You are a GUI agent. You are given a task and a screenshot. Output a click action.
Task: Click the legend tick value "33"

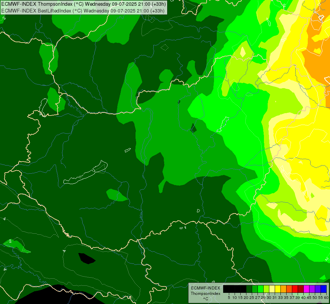(280, 298)
